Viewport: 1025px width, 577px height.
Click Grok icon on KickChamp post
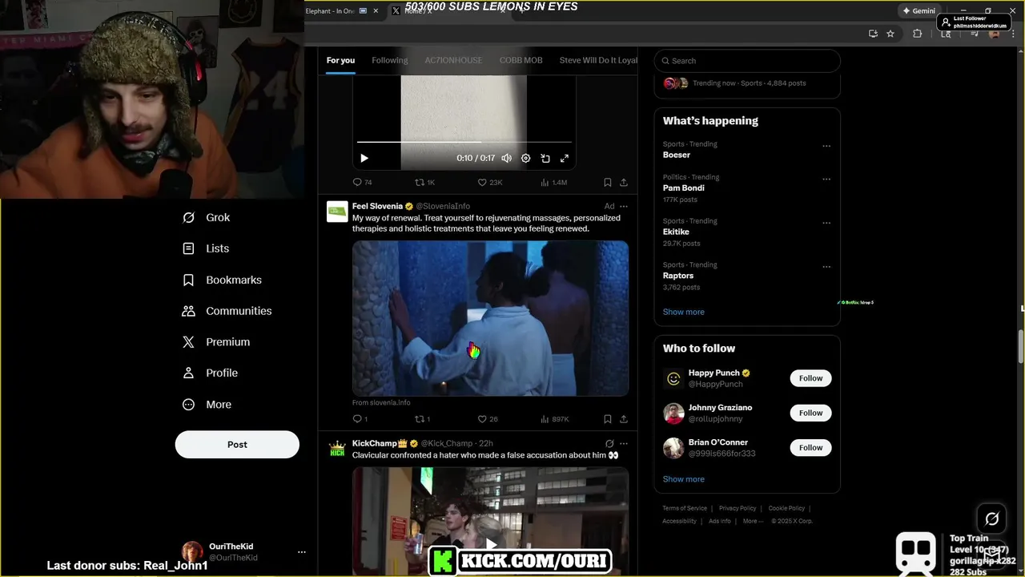pyautogui.click(x=609, y=443)
